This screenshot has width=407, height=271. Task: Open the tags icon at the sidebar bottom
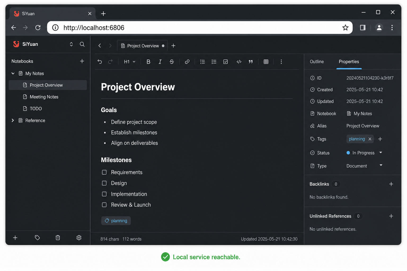pos(37,238)
